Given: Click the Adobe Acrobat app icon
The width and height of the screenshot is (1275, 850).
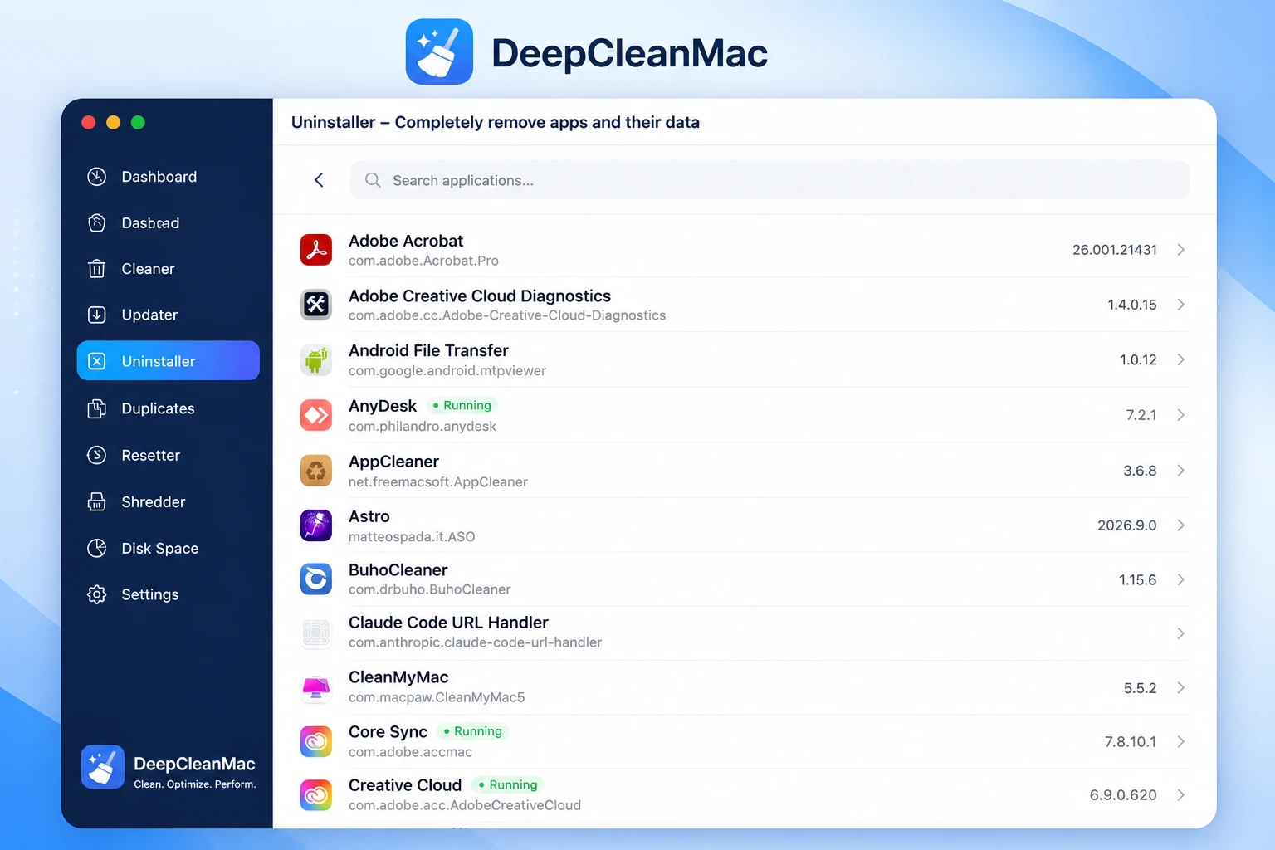Looking at the screenshot, I should click(x=316, y=250).
